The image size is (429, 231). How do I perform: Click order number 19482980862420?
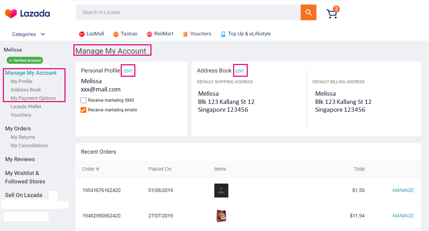[101, 216]
